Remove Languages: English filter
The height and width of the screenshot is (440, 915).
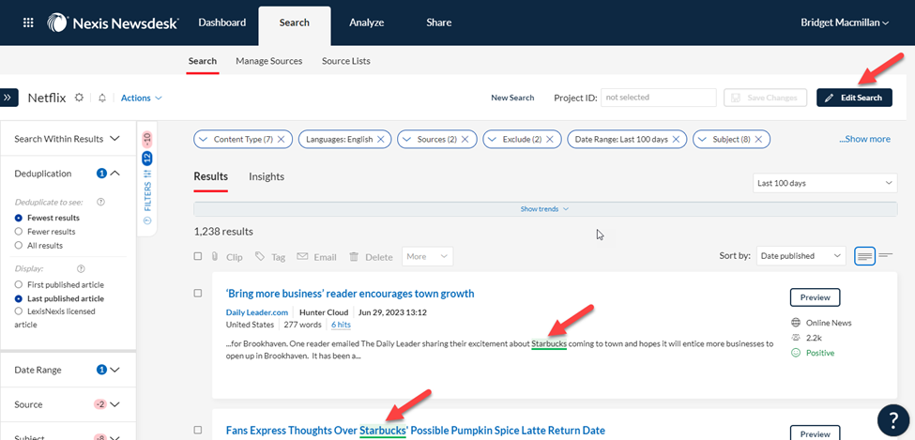380,140
